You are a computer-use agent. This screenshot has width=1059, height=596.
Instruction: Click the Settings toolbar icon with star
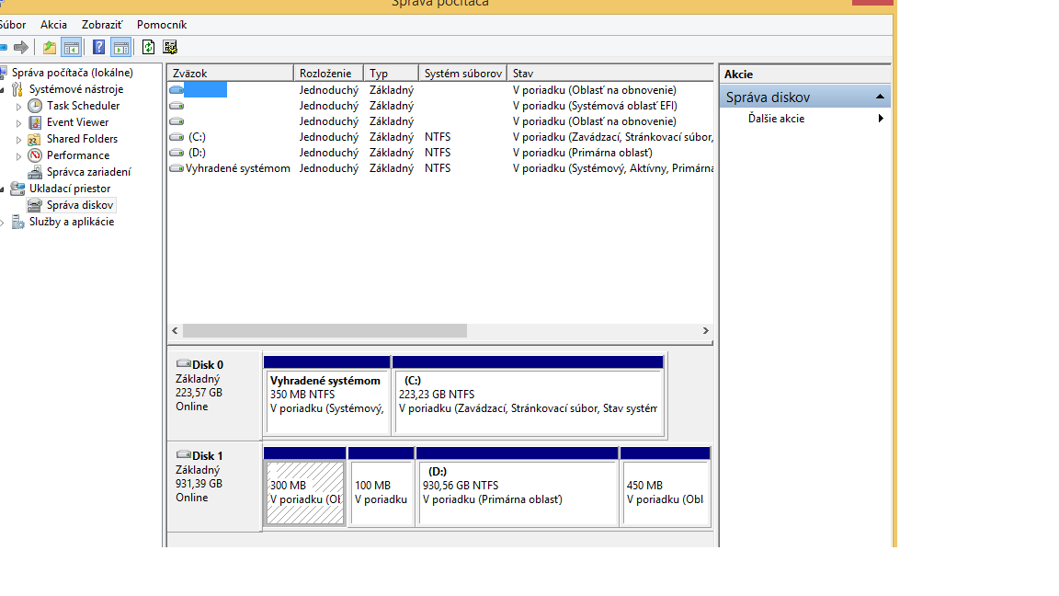click(170, 47)
